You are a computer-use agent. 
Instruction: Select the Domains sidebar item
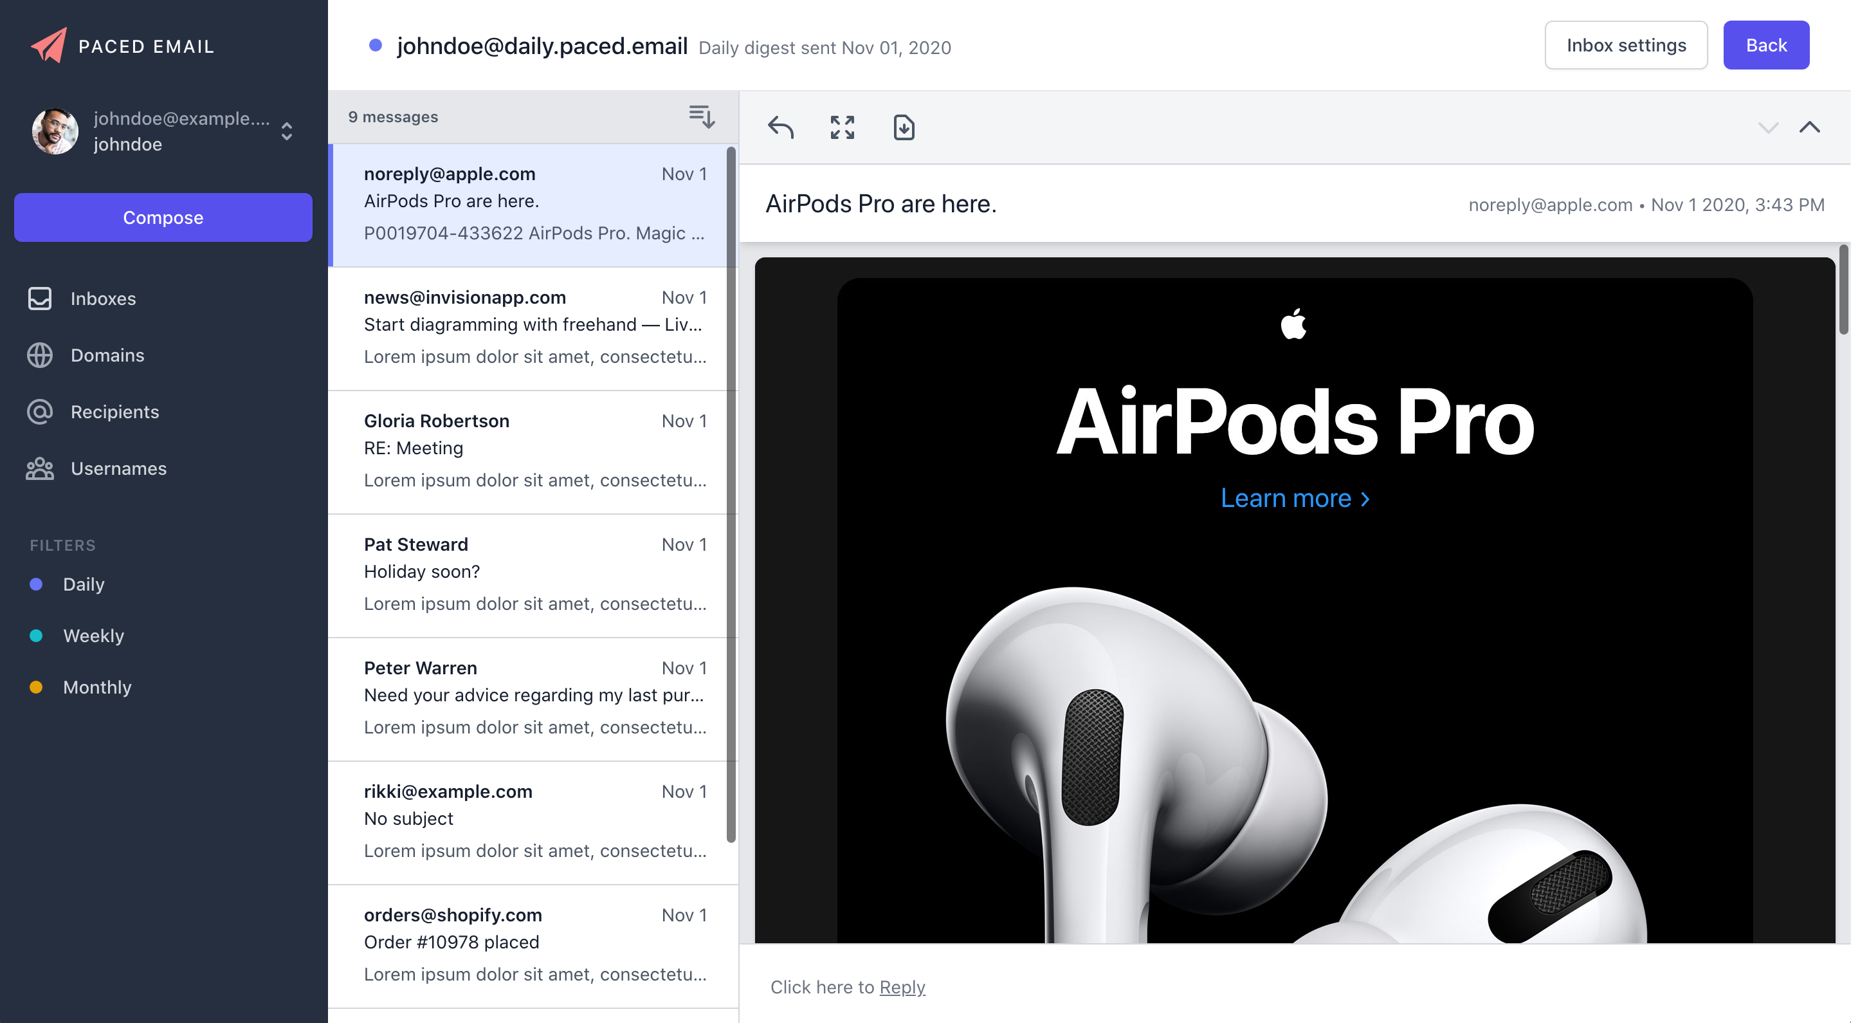[x=106, y=355]
